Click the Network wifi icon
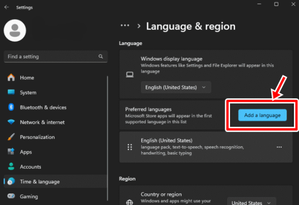 (11, 122)
